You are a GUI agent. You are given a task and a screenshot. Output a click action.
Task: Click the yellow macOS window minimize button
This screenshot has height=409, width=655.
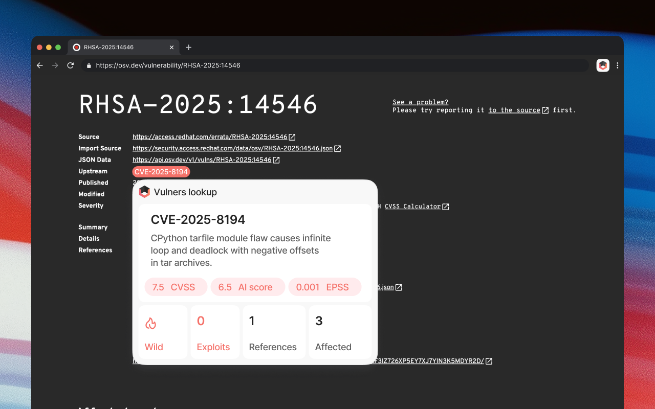(x=49, y=47)
